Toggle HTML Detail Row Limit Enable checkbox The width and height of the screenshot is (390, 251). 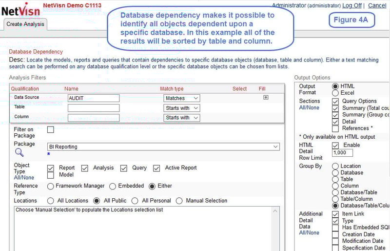335,146
